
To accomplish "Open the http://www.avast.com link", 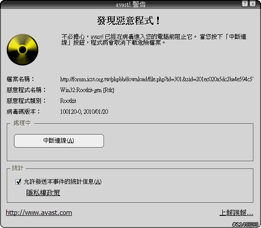I will [39, 213].
